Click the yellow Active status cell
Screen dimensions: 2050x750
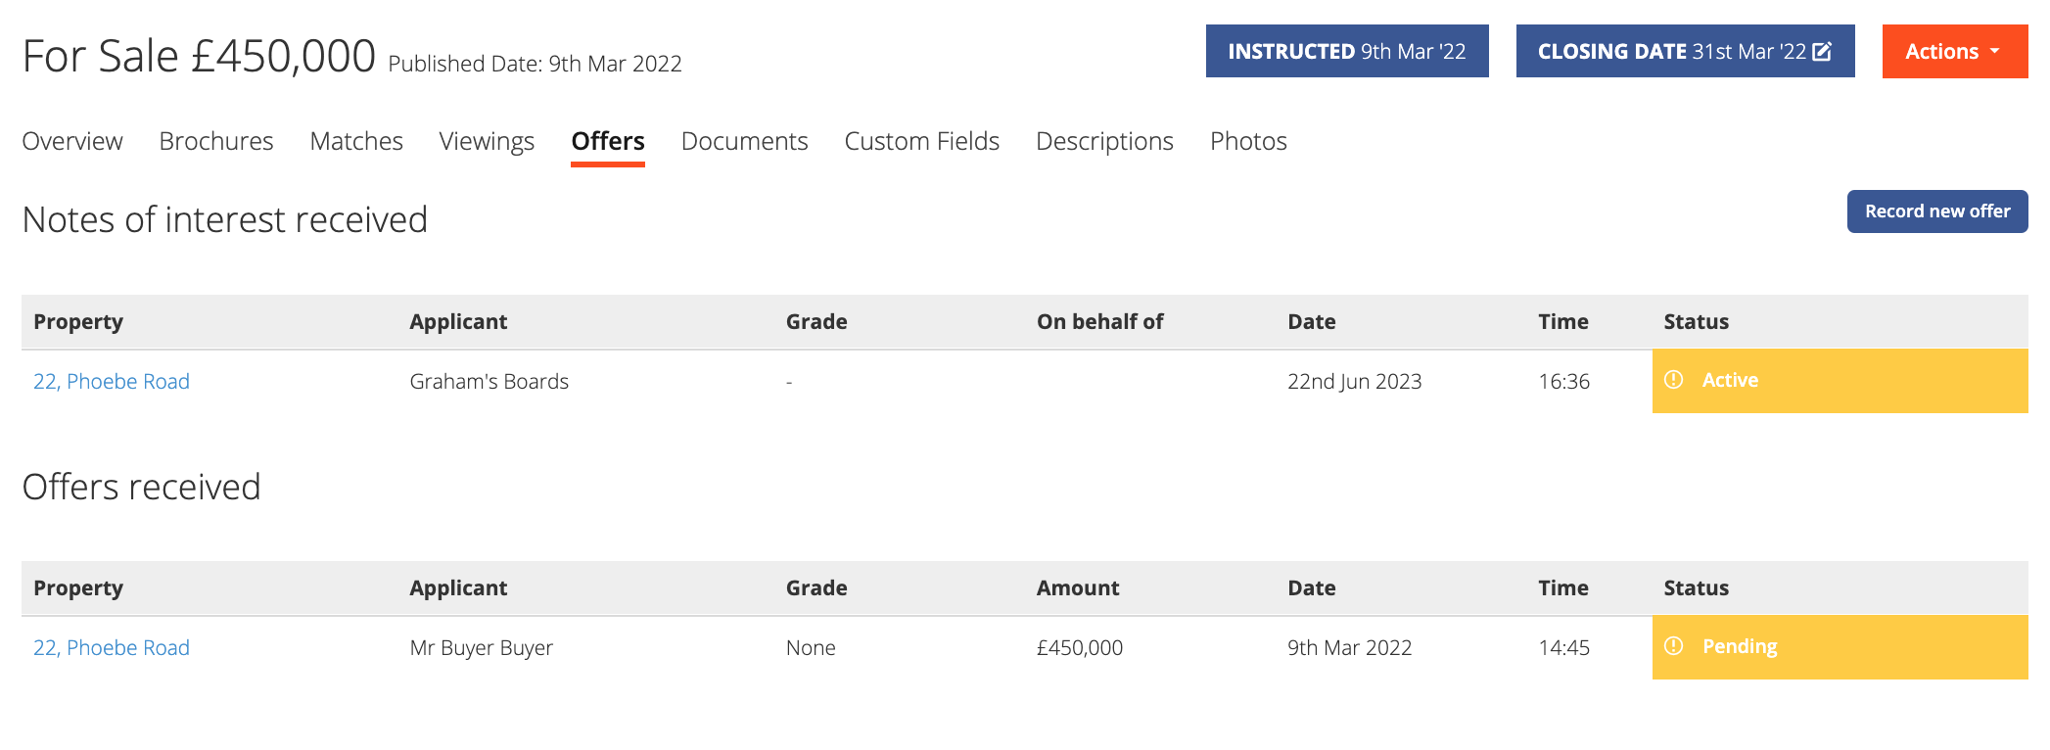(x=1840, y=381)
